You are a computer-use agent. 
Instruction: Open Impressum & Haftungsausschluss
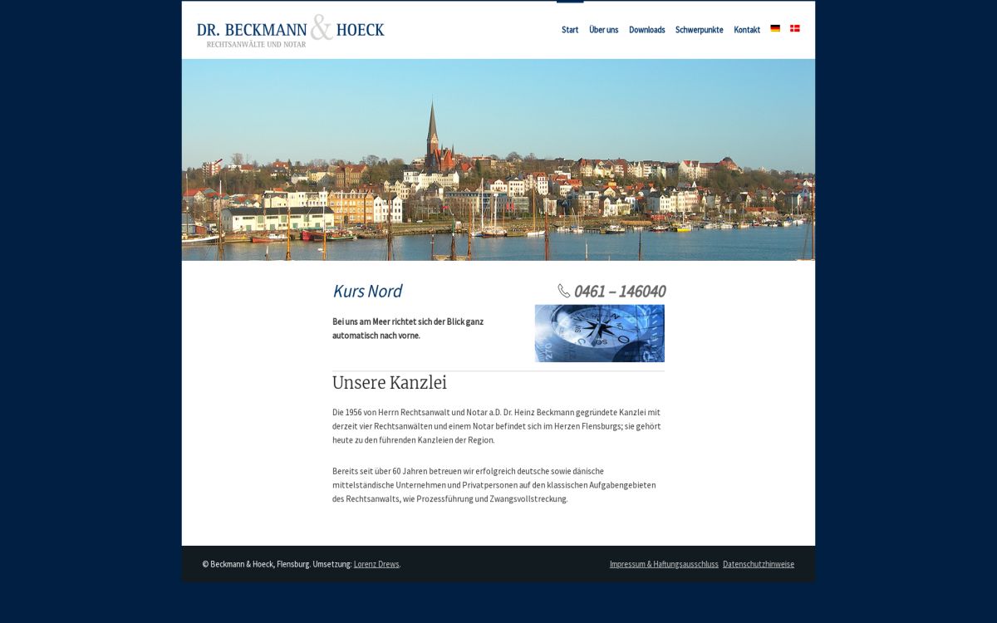point(664,564)
